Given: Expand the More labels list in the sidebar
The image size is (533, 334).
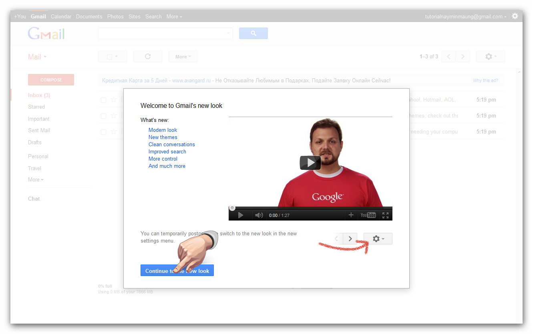Looking at the screenshot, I should click(x=36, y=179).
